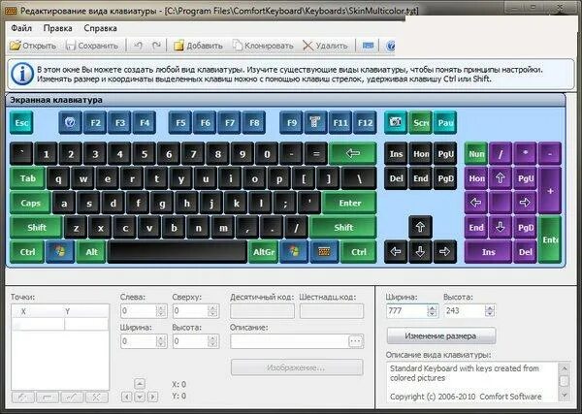582x414 pixels.
Task: Click the Сверху stepper arrows
Action: tap(212, 311)
